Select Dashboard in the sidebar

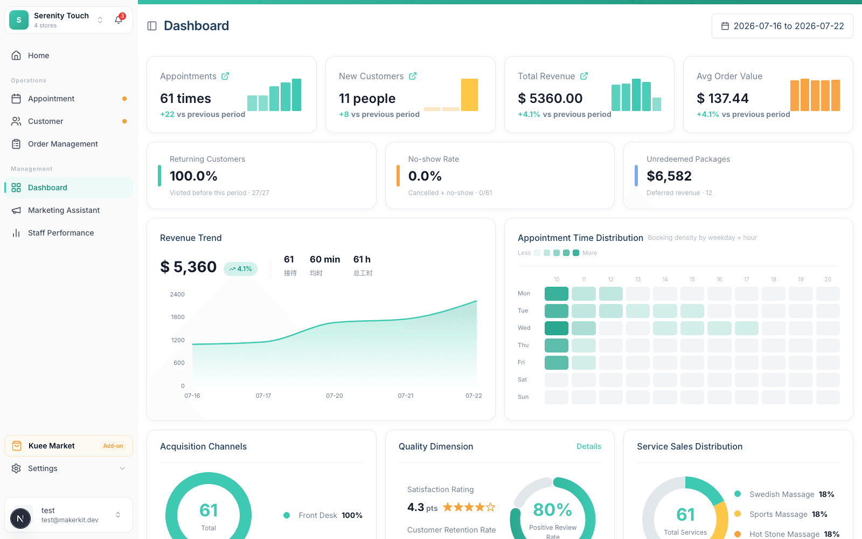pos(68,188)
